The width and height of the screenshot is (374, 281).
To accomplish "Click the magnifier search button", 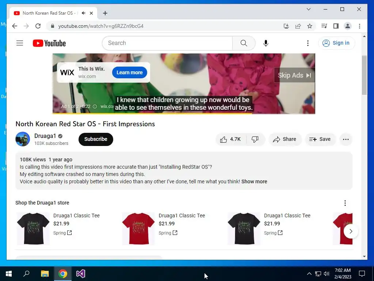I will (244, 43).
